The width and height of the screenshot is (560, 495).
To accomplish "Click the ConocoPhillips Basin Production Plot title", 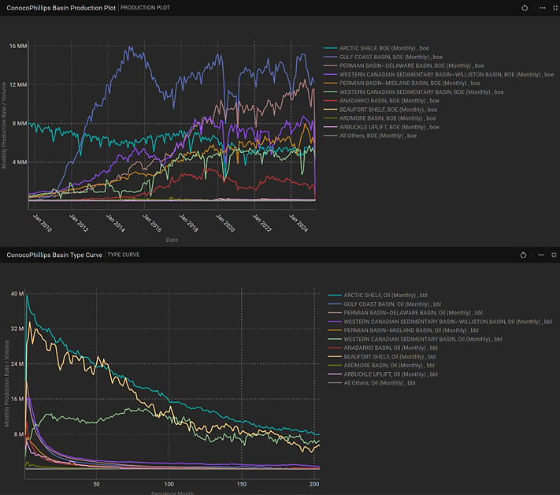I will coord(61,8).
